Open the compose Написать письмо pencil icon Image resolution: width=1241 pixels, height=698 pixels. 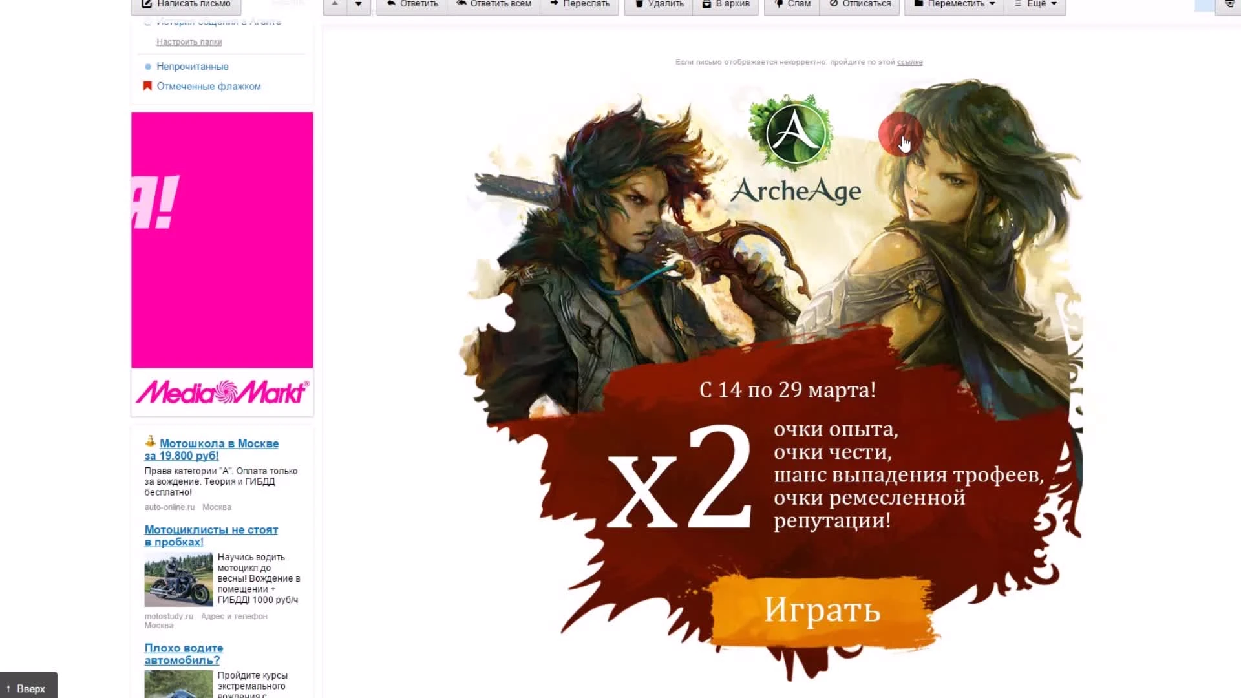coord(145,4)
